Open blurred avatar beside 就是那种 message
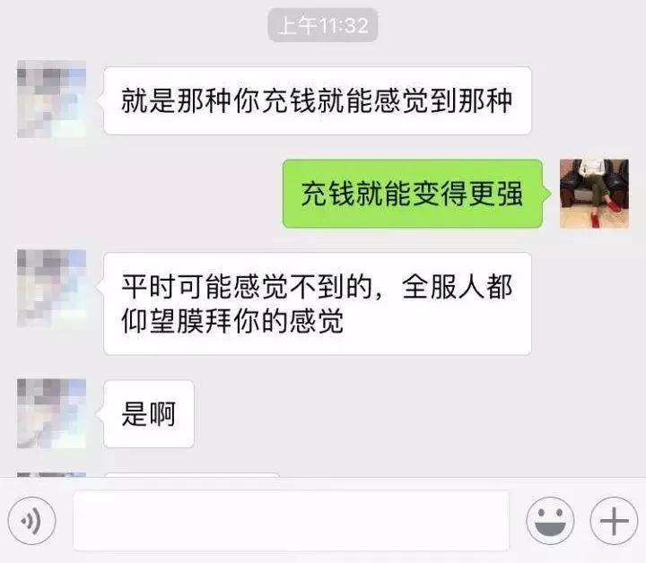 [51, 99]
